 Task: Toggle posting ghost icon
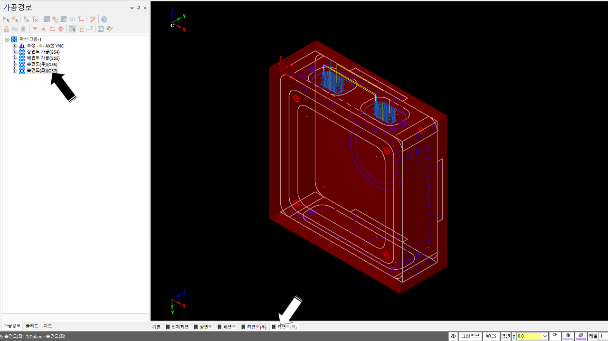(23, 29)
